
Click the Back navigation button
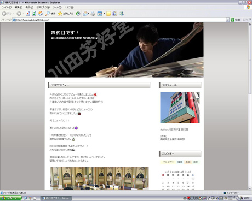point(7,14)
